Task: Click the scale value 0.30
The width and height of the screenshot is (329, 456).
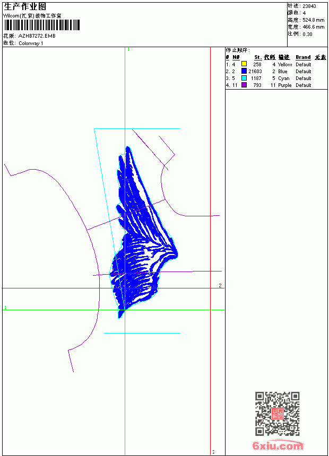Action: [x=307, y=34]
